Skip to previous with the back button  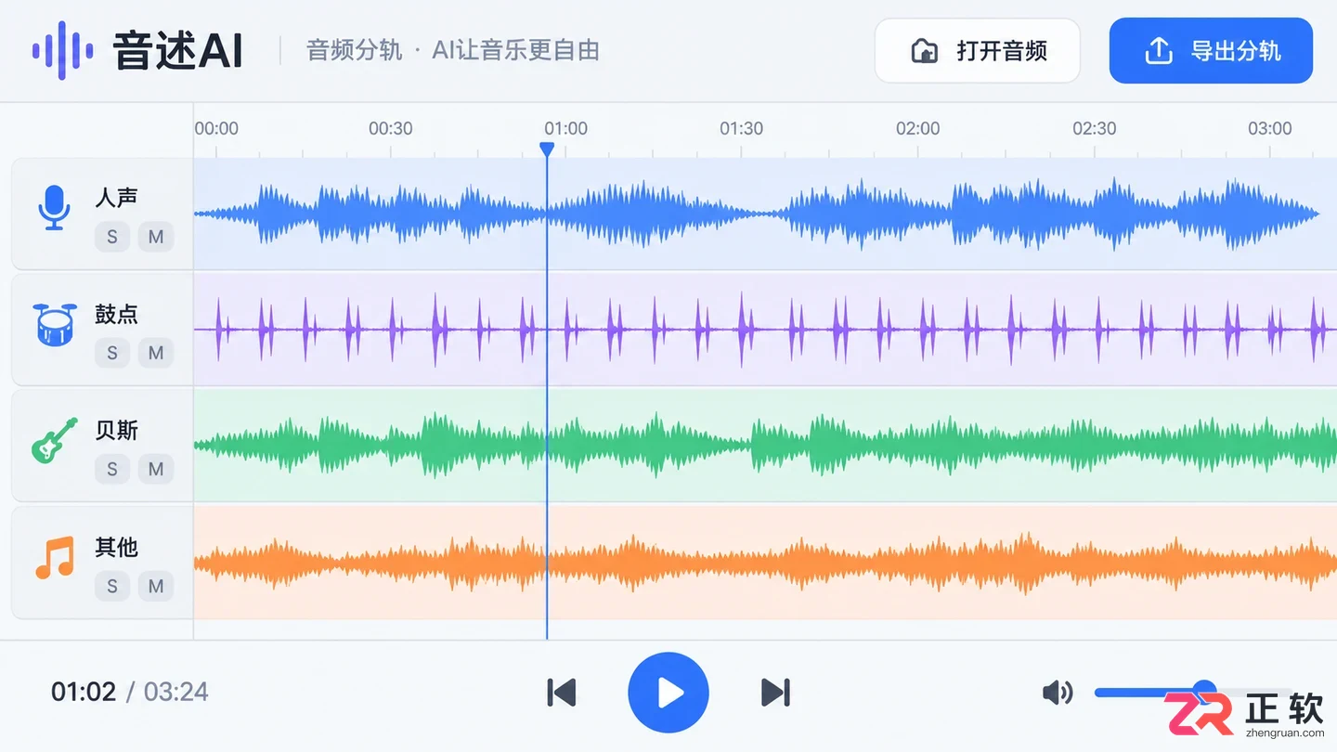(562, 693)
